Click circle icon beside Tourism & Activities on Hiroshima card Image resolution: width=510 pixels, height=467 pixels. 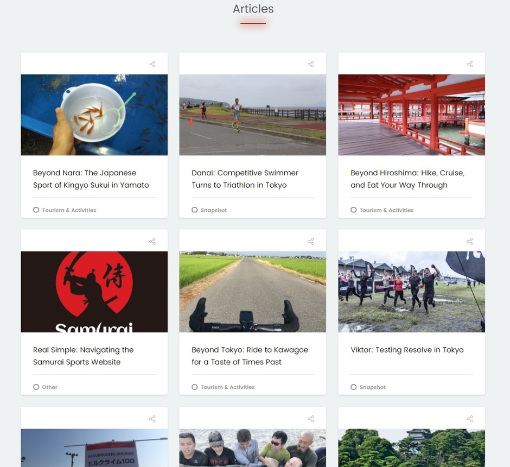point(354,210)
